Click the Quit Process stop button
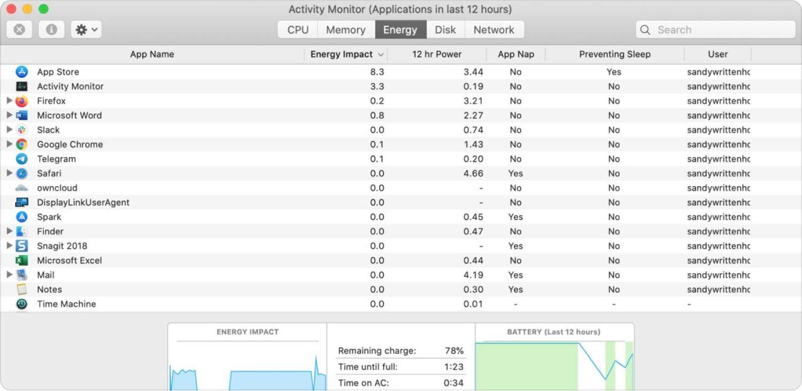802x391 pixels. (x=19, y=29)
